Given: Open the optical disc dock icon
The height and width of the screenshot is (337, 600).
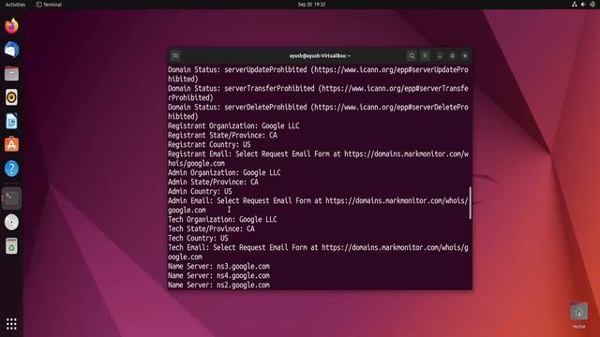Looking at the screenshot, I should [11, 222].
